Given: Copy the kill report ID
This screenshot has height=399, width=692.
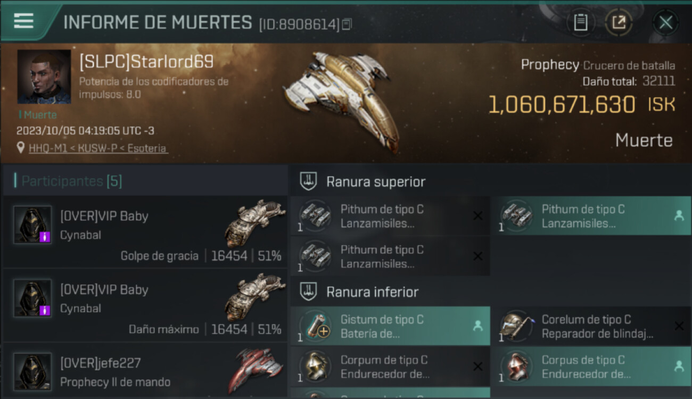Looking at the screenshot, I should click(347, 24).
